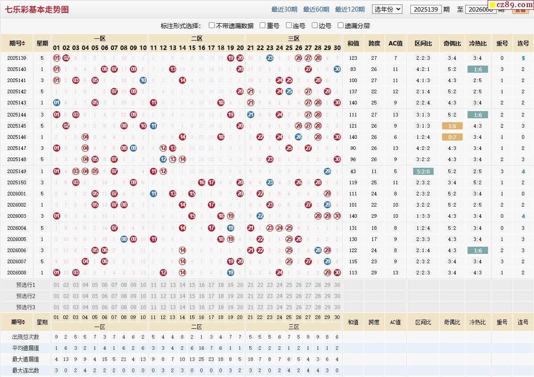Check the 遗漏分层 option
This screenshot has height=377, width=534.
[x=341, y=25]
